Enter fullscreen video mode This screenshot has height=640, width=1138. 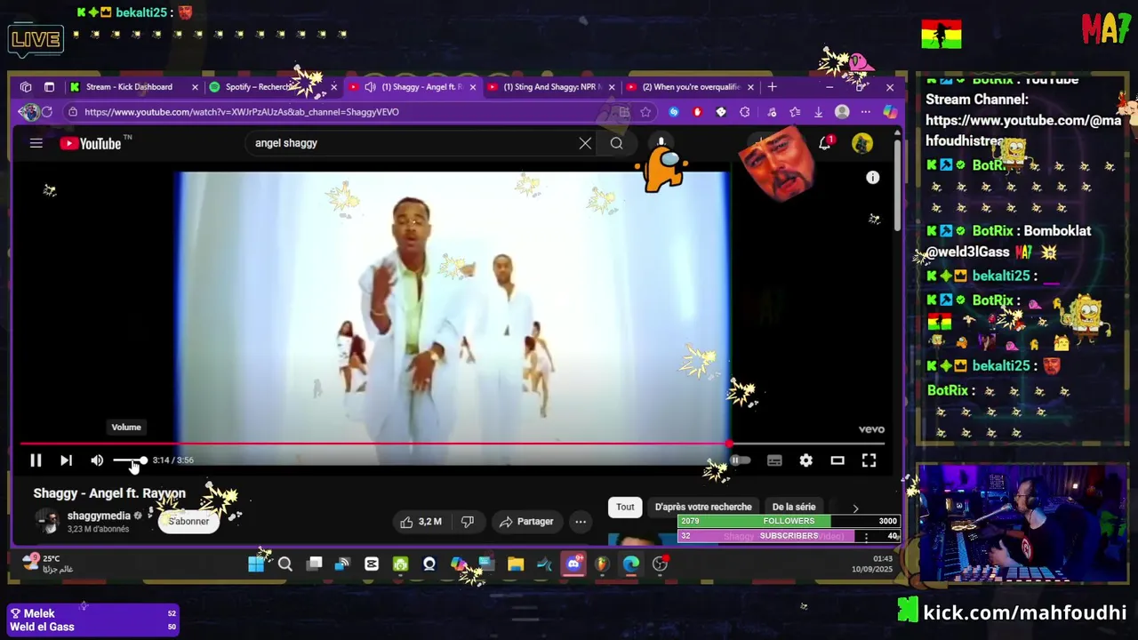869,460
